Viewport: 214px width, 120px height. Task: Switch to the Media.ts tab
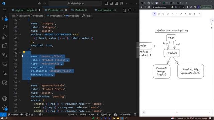tap(81, 10)
